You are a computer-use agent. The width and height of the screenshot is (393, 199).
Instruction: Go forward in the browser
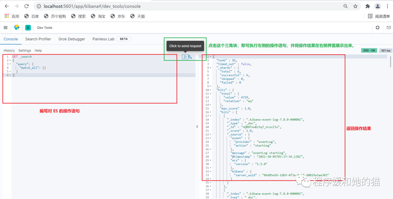(x=16, y=6)
